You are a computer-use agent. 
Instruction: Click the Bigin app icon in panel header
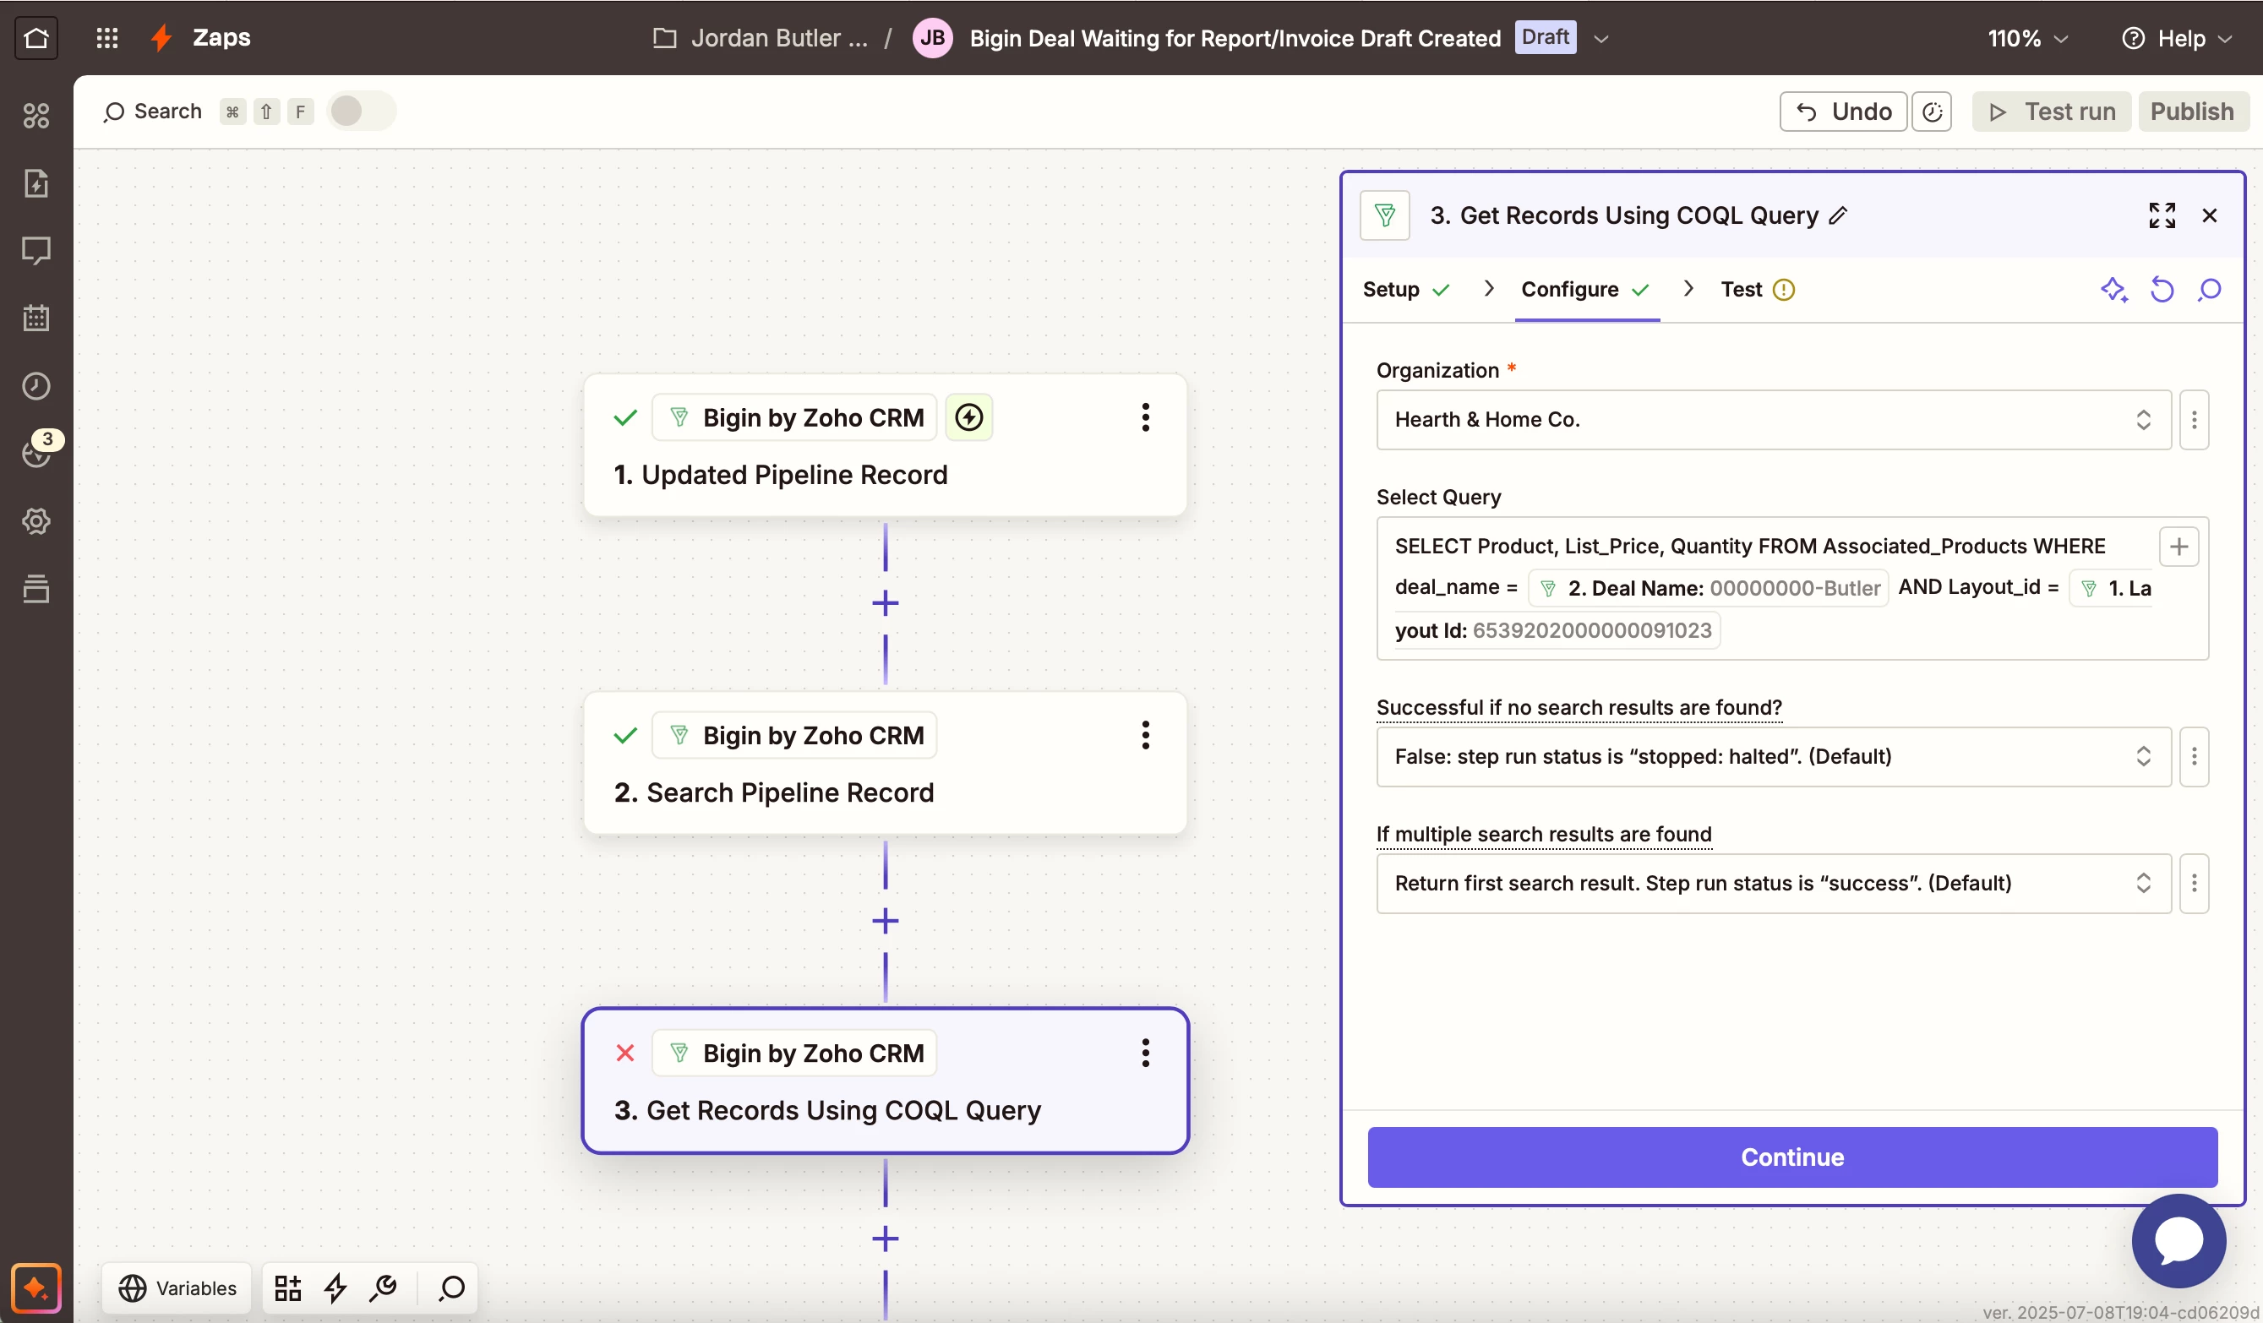point(1384,215)
